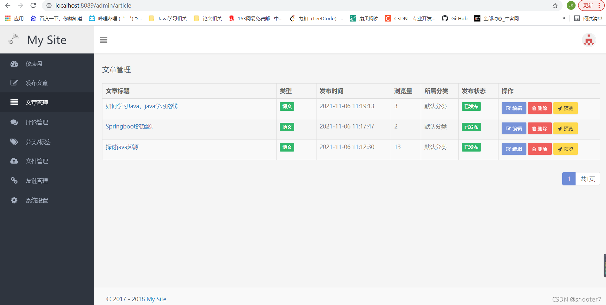Click the dashboard gauge icon for 仪表盘
The width and height of the screenshot is (606, 305).
14,64
